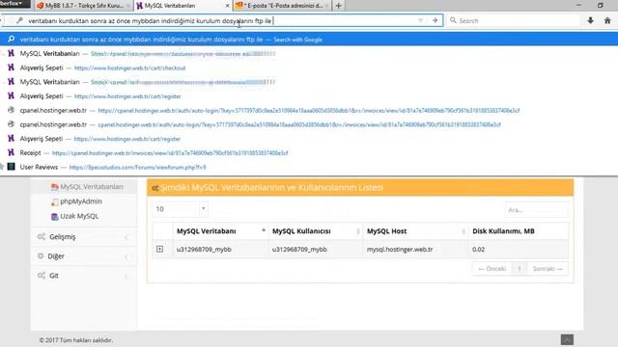Choose first MySQL Veritabanları suggestion
This screenshot has width=618, height=347.
point(309,54)
